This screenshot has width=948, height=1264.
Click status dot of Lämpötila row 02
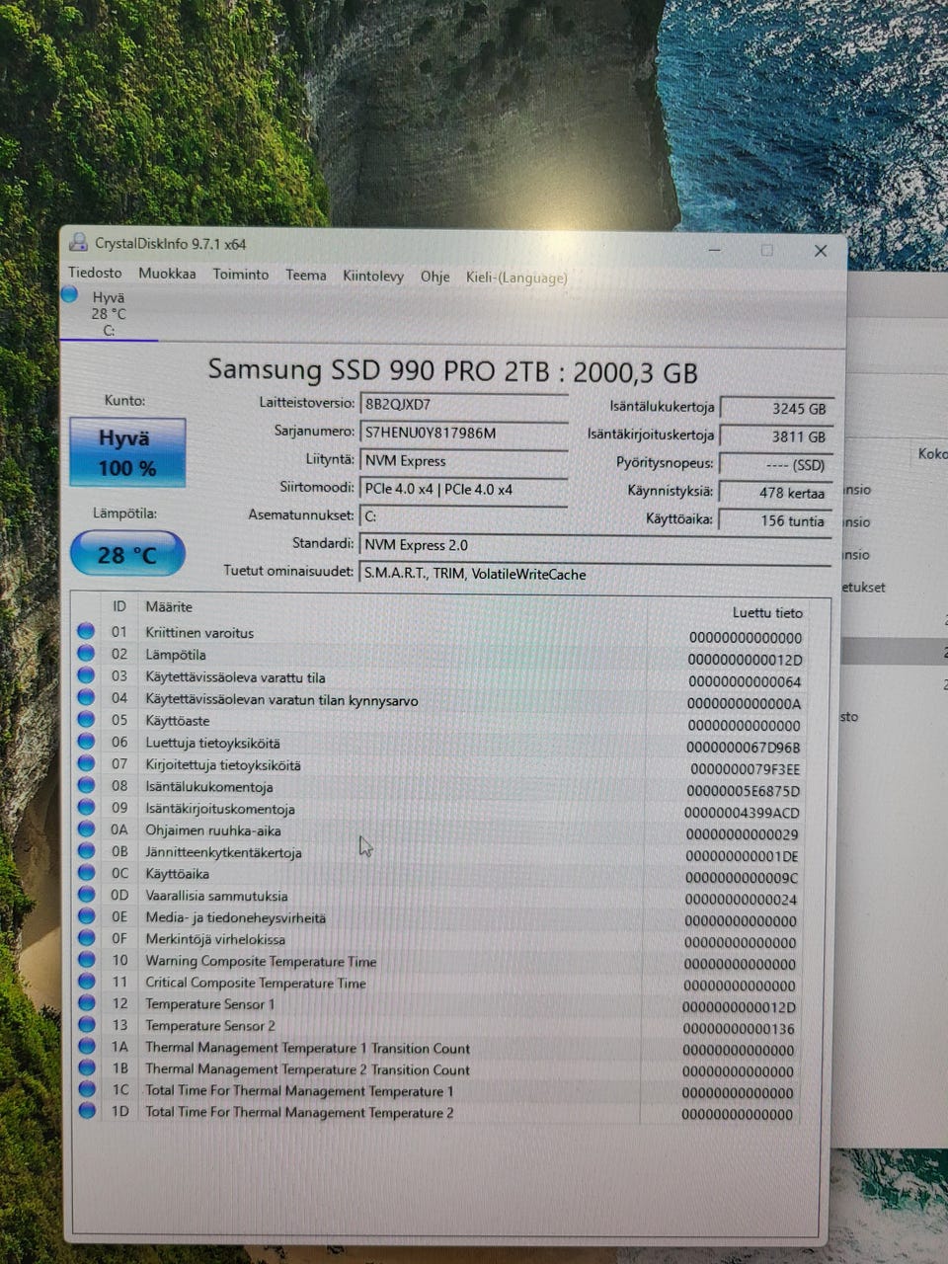coord(86,653)
